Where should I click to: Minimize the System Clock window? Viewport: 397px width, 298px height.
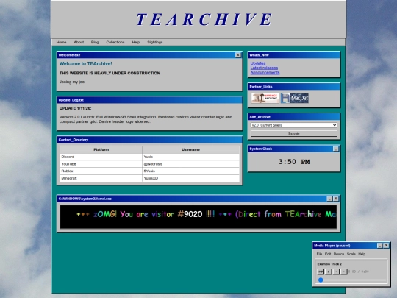click(x=335, y=149)
